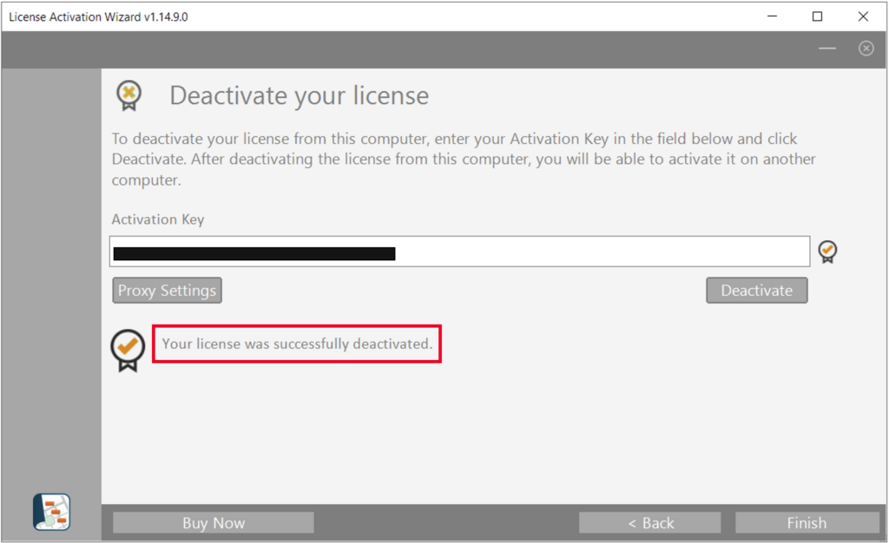
Task: Close wizard using circled X in gray header
Action: [866, 49]
